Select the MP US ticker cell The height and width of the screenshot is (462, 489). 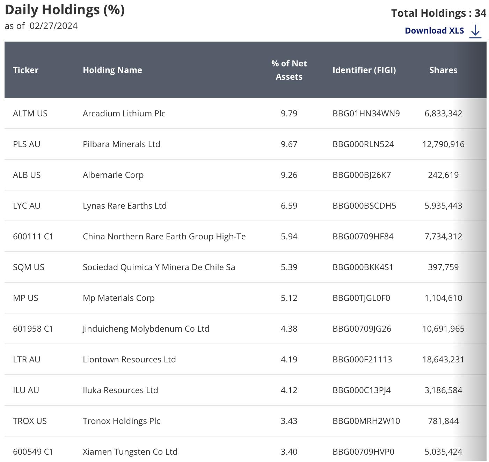25,298
